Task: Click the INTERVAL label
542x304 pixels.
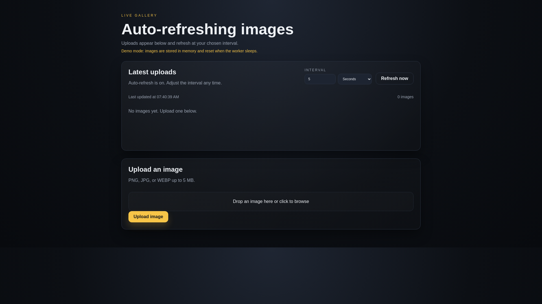Action: pos(315,70)
